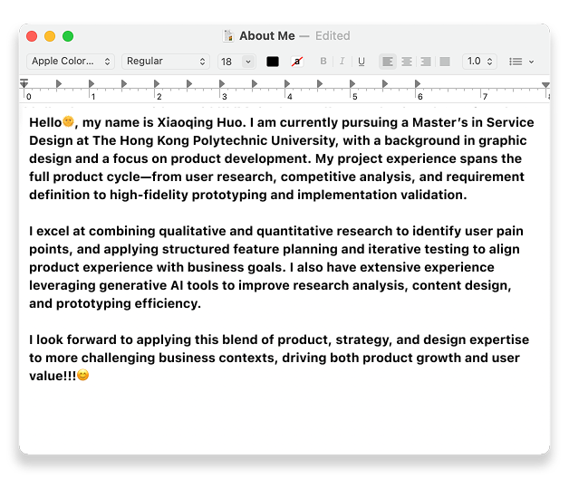Open the text background color swatch

coord(297,62)
